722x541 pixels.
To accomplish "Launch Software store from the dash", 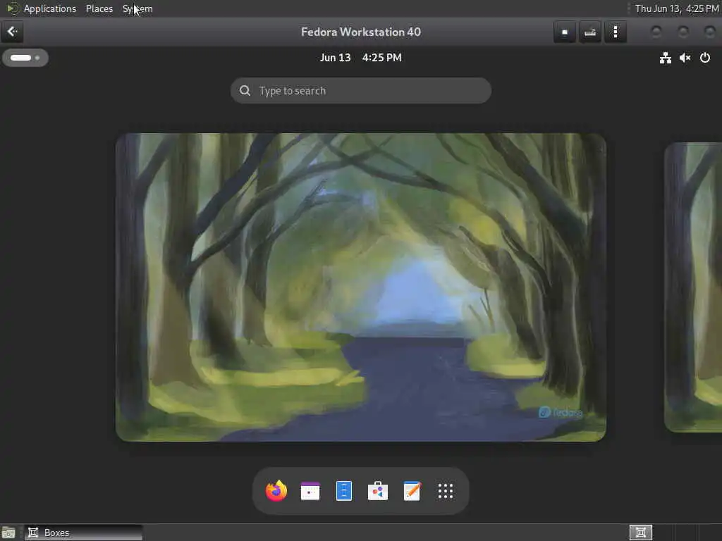I will 378,491.
